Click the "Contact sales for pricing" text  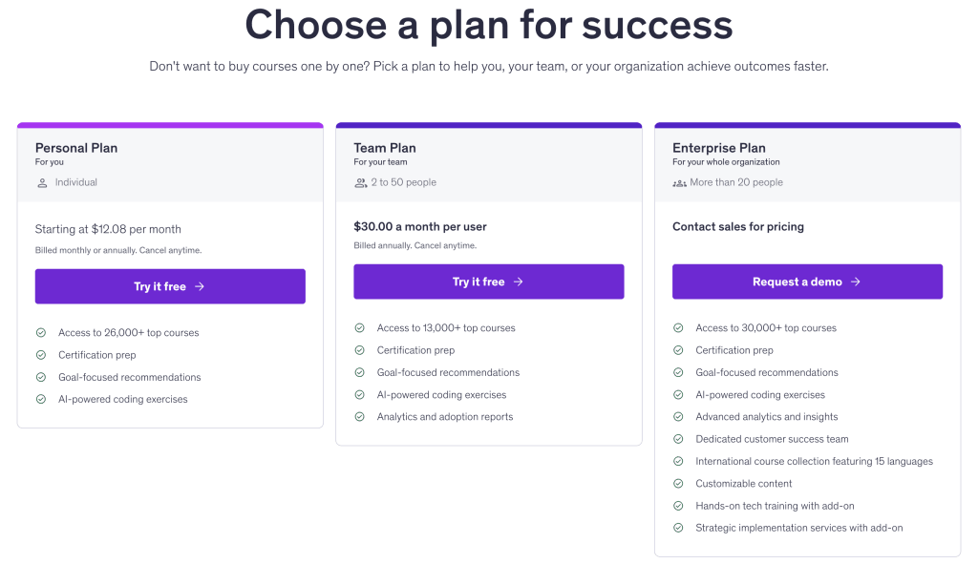pos(737,226)
